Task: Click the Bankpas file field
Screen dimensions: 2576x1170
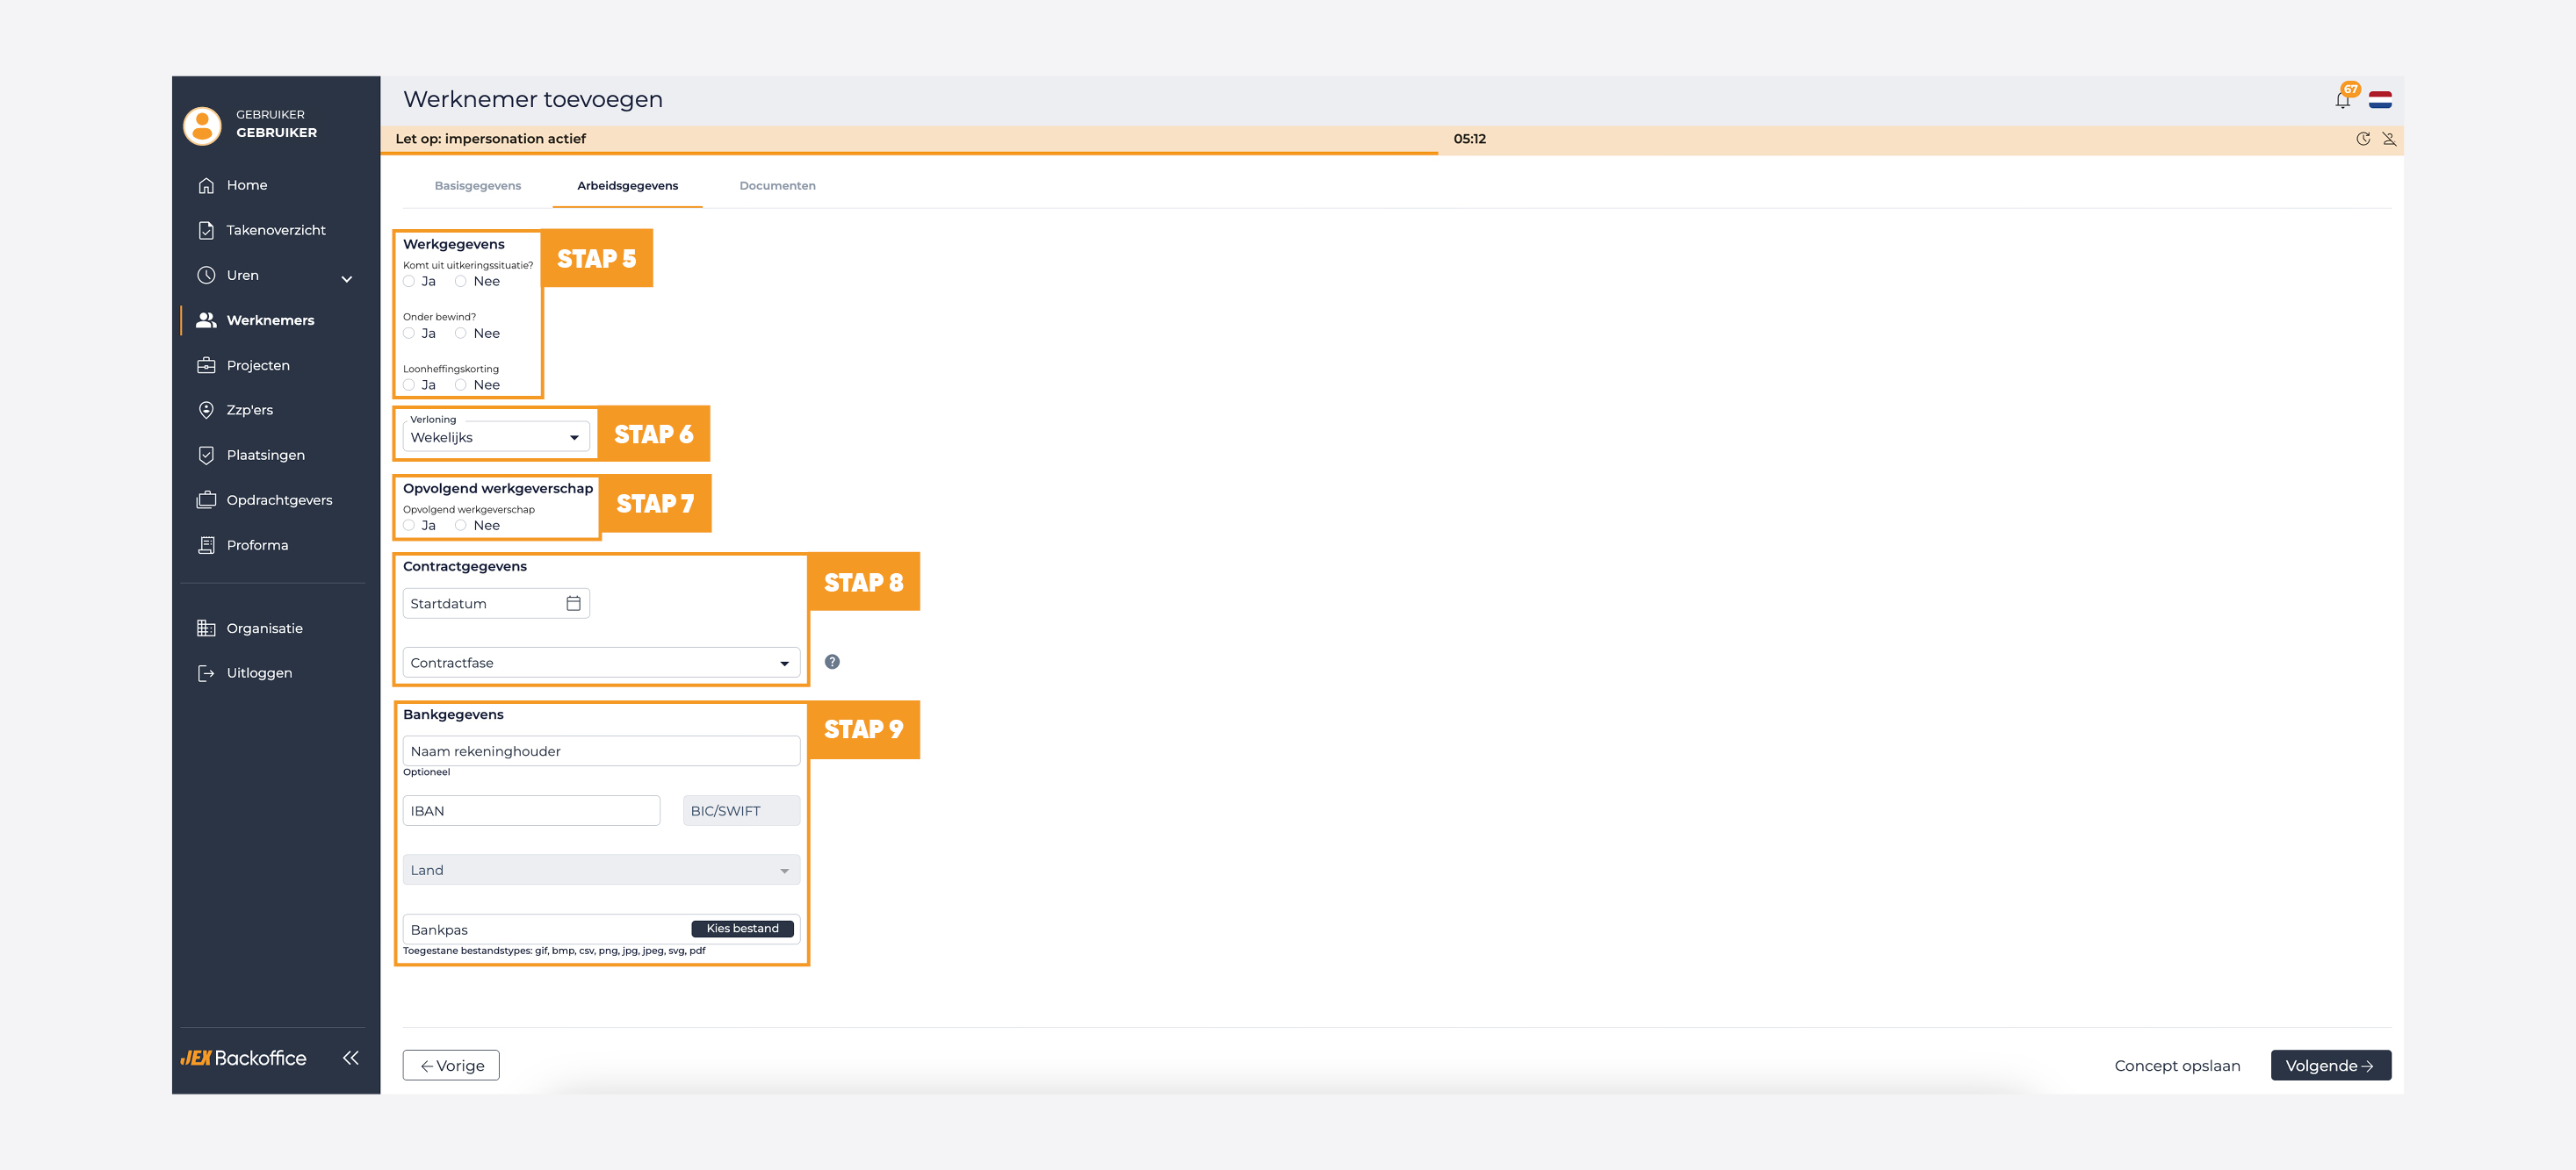Action: point(601,930)
